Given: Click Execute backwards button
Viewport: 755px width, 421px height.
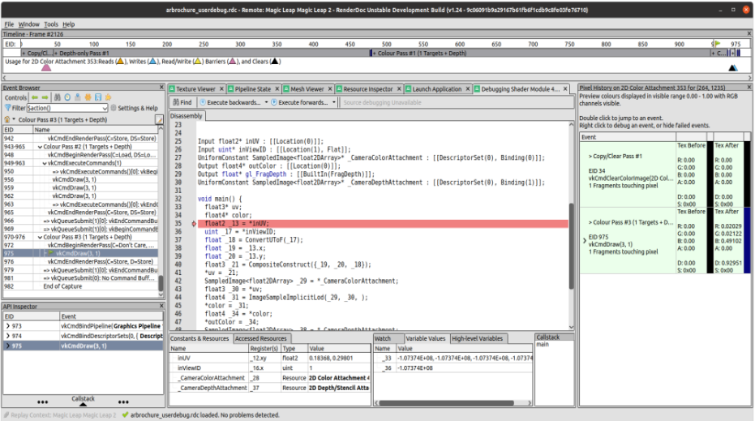Looking at the screenshot, I should [x=234, y=103].
